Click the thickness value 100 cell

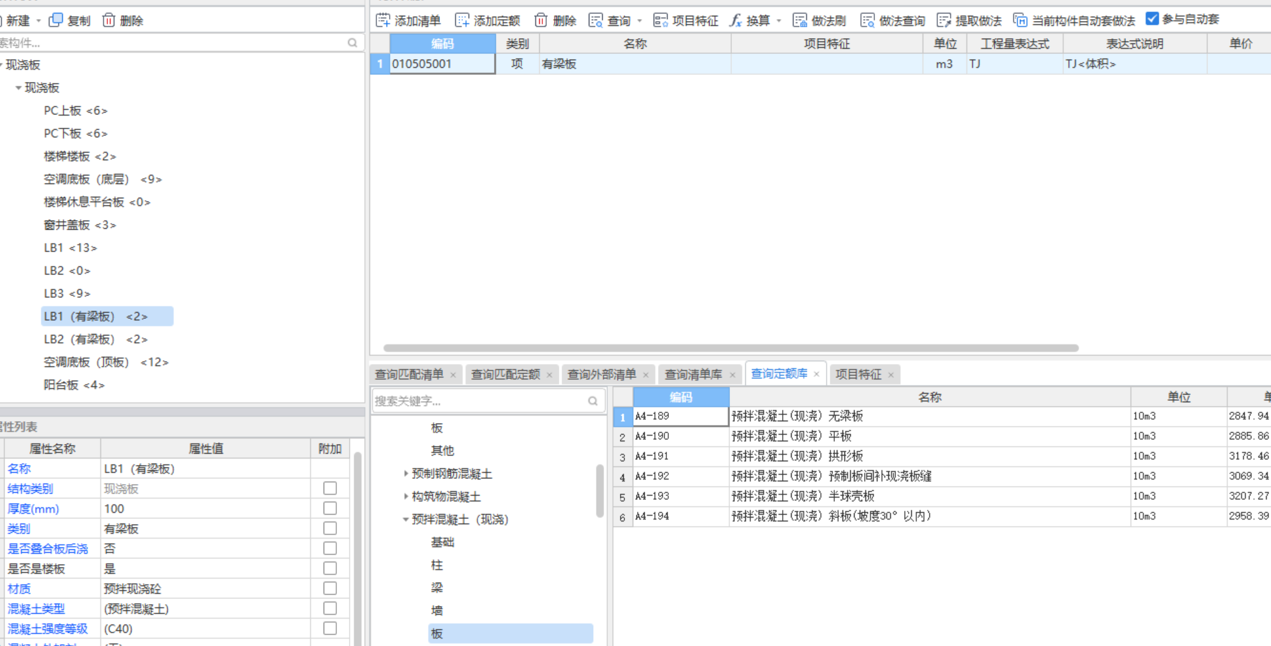(x=205, y=508)
